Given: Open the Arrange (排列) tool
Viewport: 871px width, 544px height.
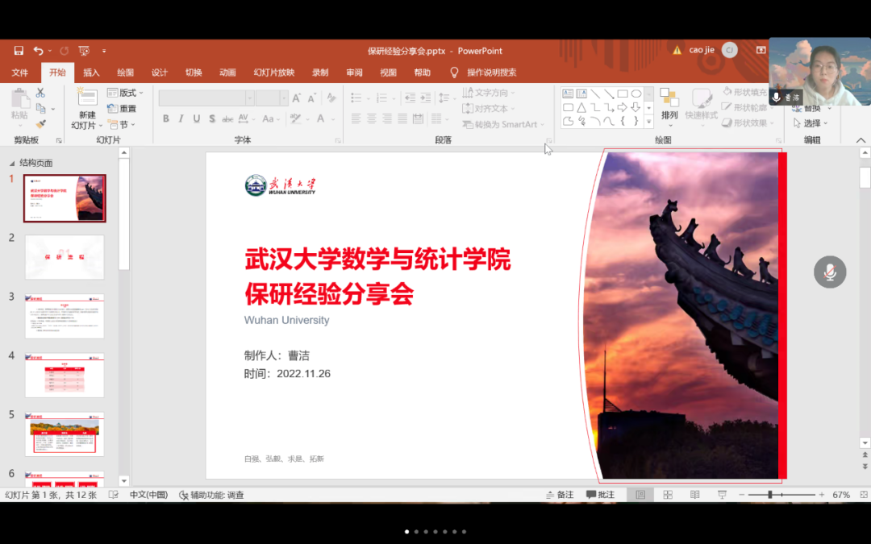Looking at the screenshot, I should click(669, 104).
